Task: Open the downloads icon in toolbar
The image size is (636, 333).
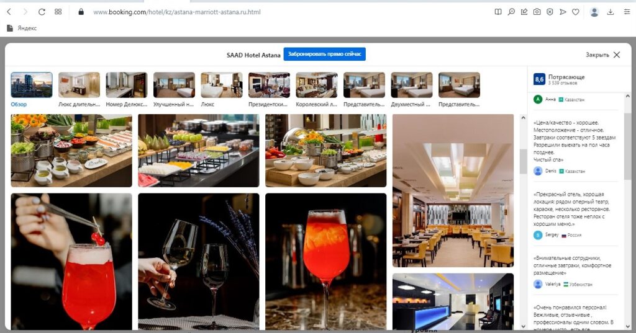Action: [610, 12]
